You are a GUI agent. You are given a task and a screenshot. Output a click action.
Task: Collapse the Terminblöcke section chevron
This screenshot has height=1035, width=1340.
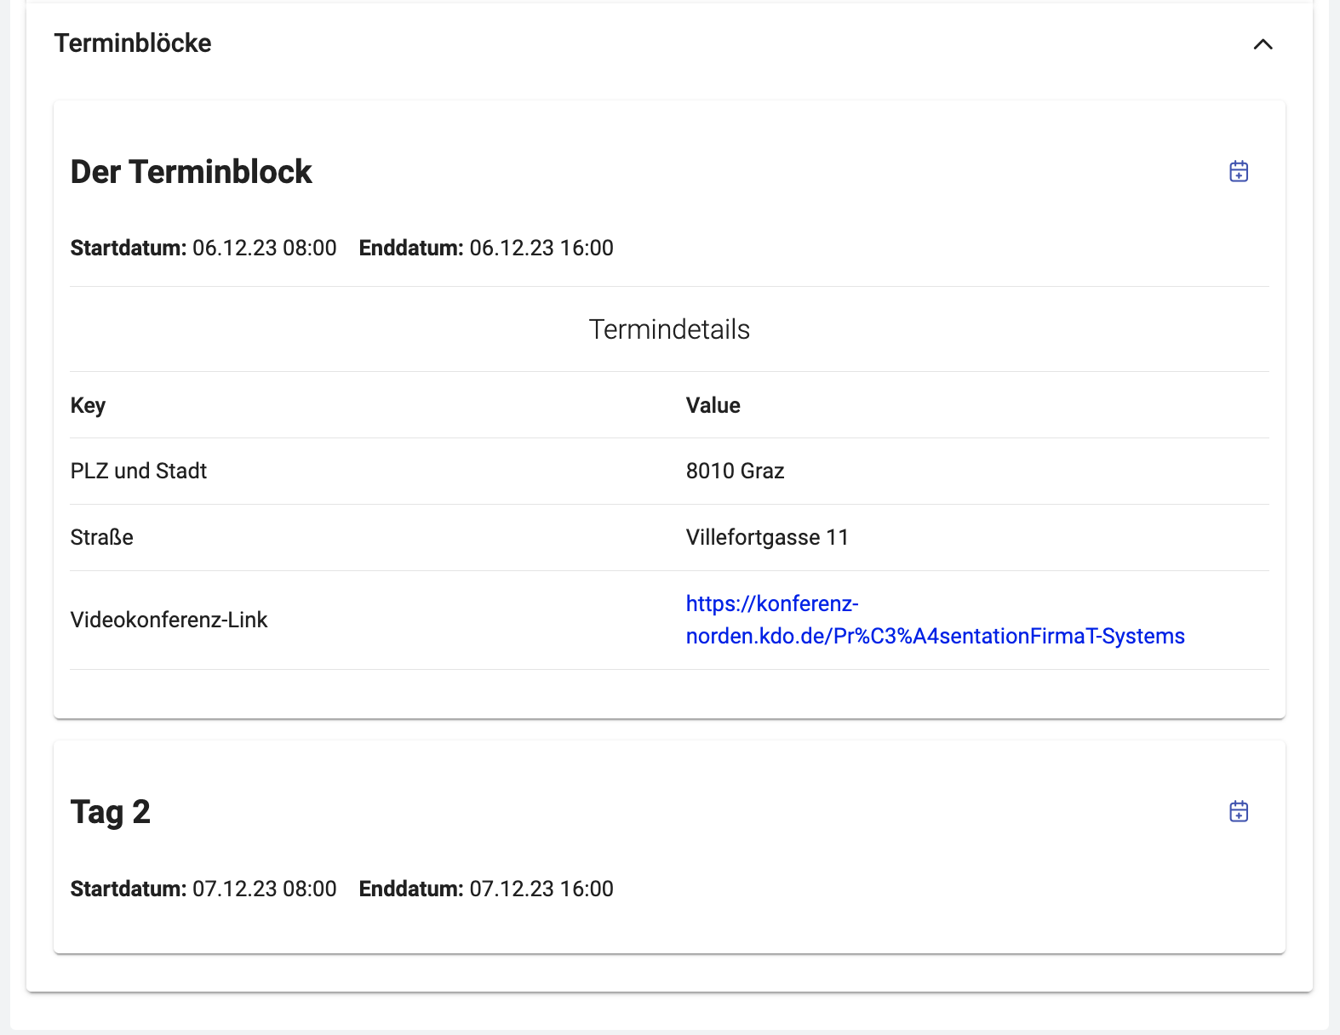point(1263,44)
